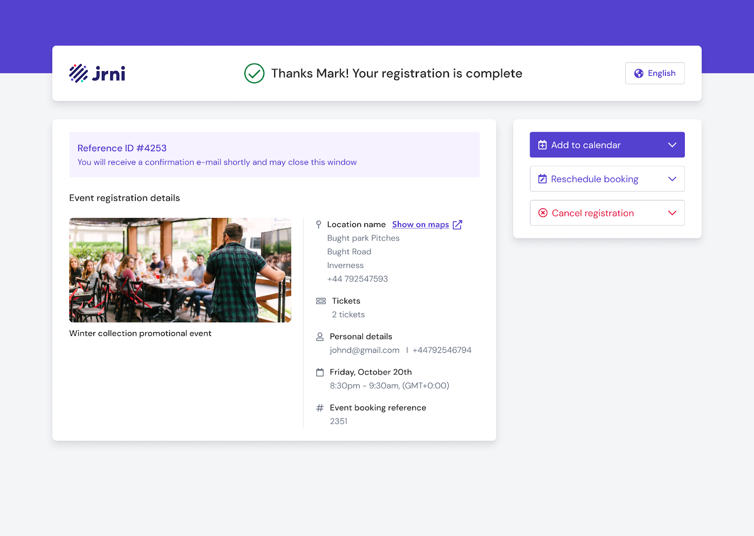The image size is (754, 536).
Task: Click the Event booking reference label
Action: pyautogui.click(x=378, y=408)
